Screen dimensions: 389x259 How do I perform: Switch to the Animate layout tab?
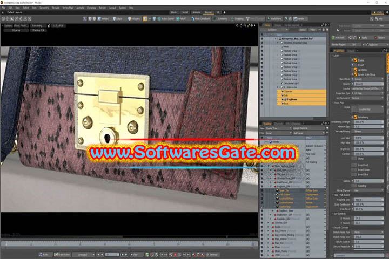[x=196, y=12]
